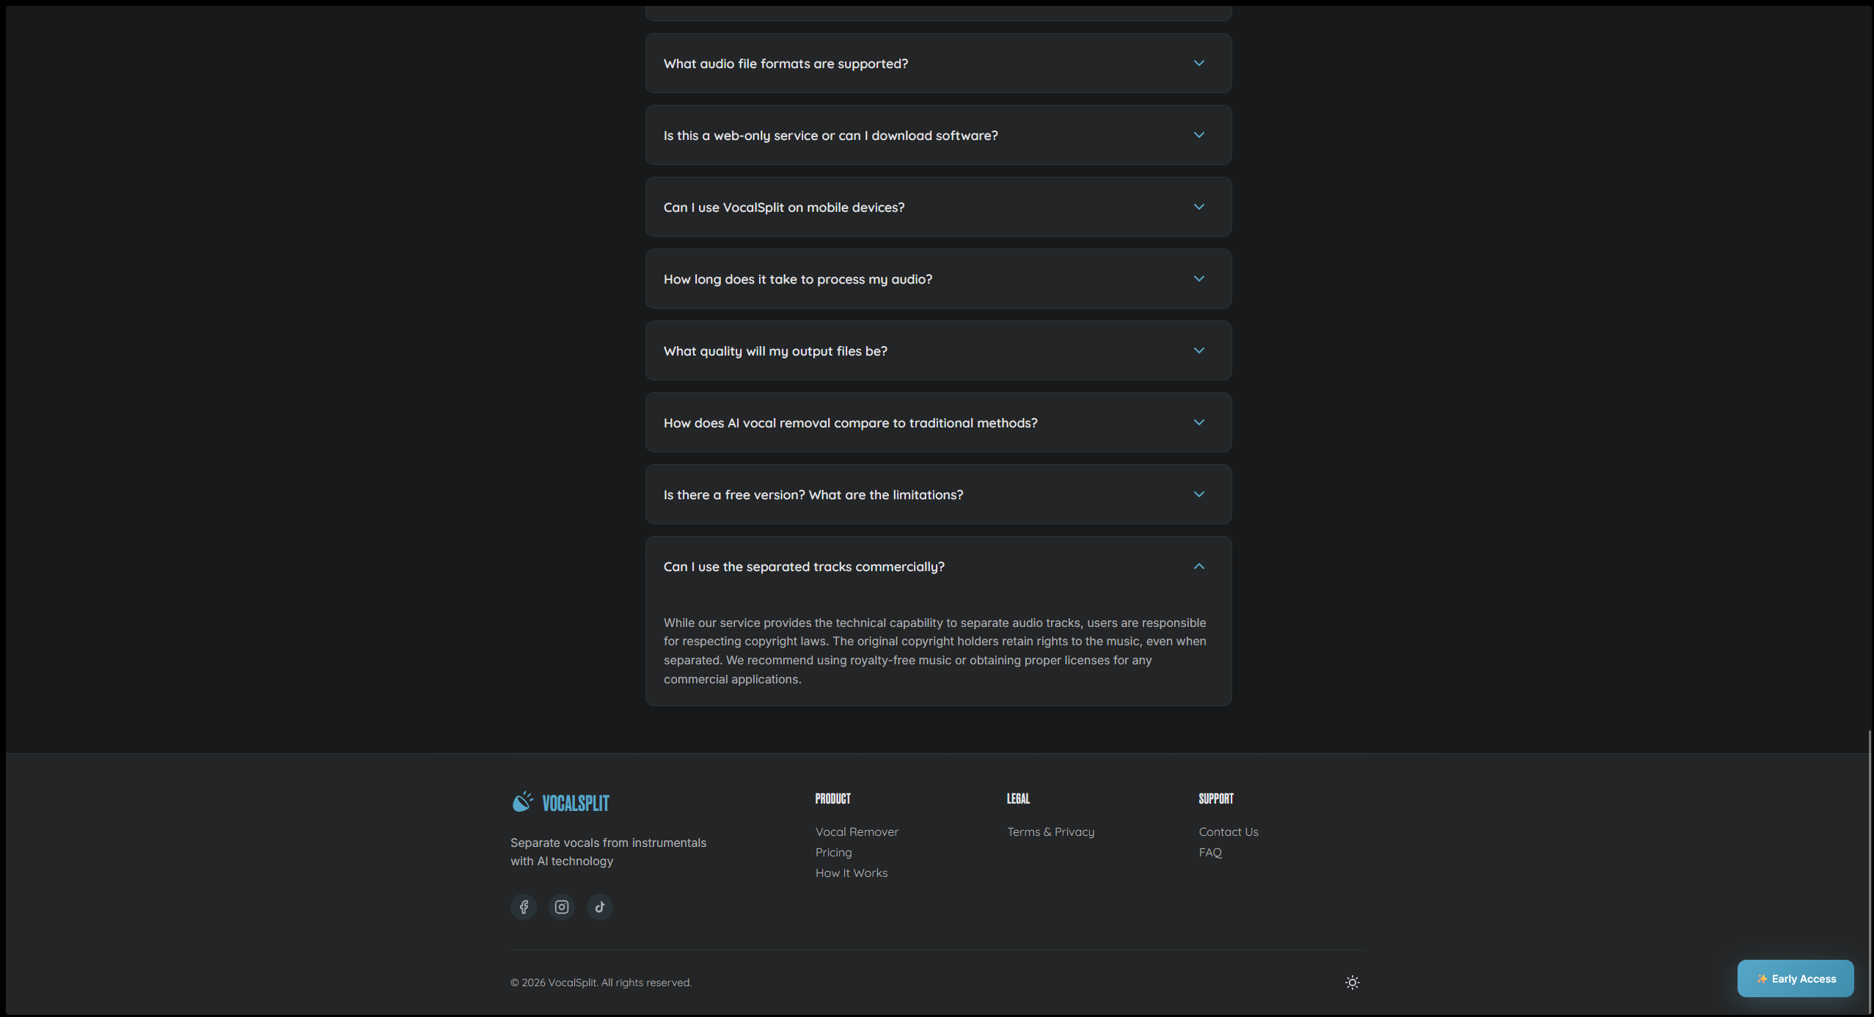Click the Early Access button
Image resolution: width=1874 pixels, height=1017 pixels.
(1796, 978)
